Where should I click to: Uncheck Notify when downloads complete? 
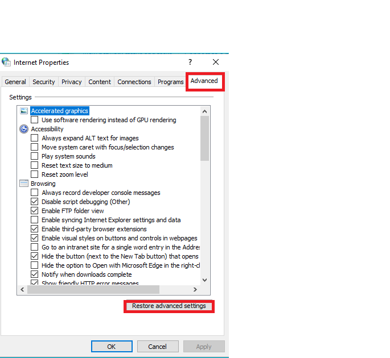tap(34, 274)
